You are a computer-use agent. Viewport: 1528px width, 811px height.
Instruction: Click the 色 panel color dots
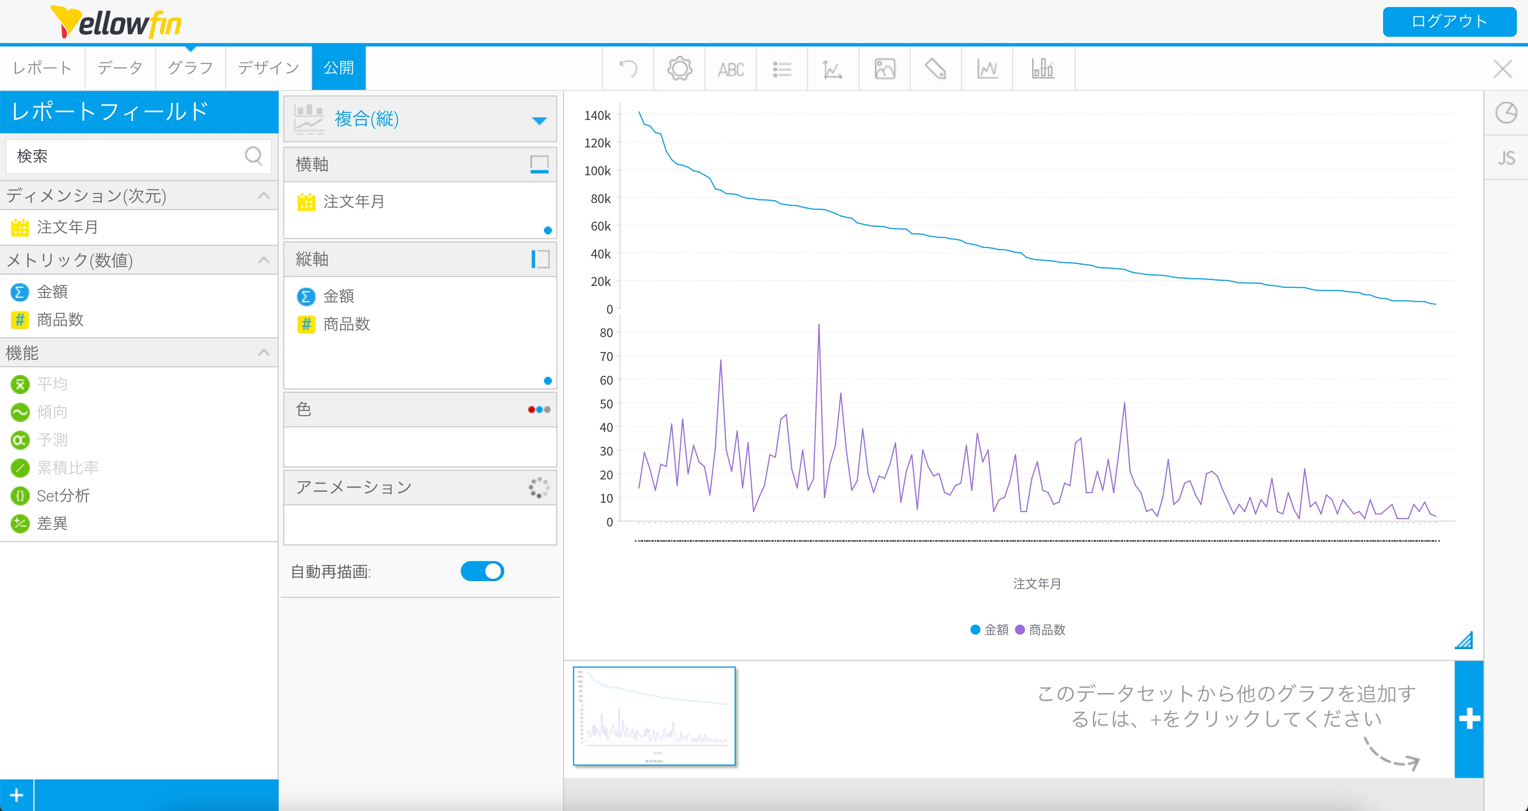pyautogui.click(x=538, y=410)
